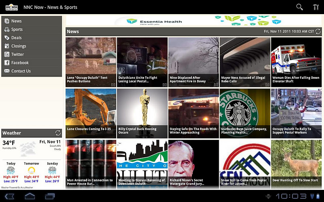Tap the battery status icon
This screenshot has width=324, height=202.
tap(318, 196)
